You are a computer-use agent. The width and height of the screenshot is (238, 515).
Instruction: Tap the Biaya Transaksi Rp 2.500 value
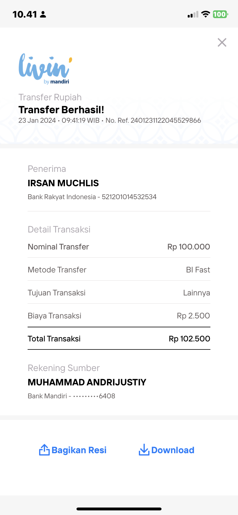click(x=193, y=316)
